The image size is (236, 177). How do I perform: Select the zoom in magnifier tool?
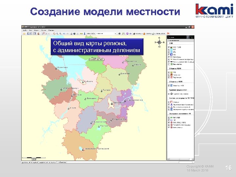click(x=57, y=33)
